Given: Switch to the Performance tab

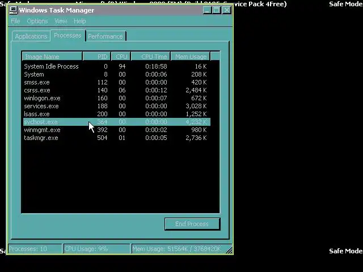Looking at the screenshot, I should point(105,36).
